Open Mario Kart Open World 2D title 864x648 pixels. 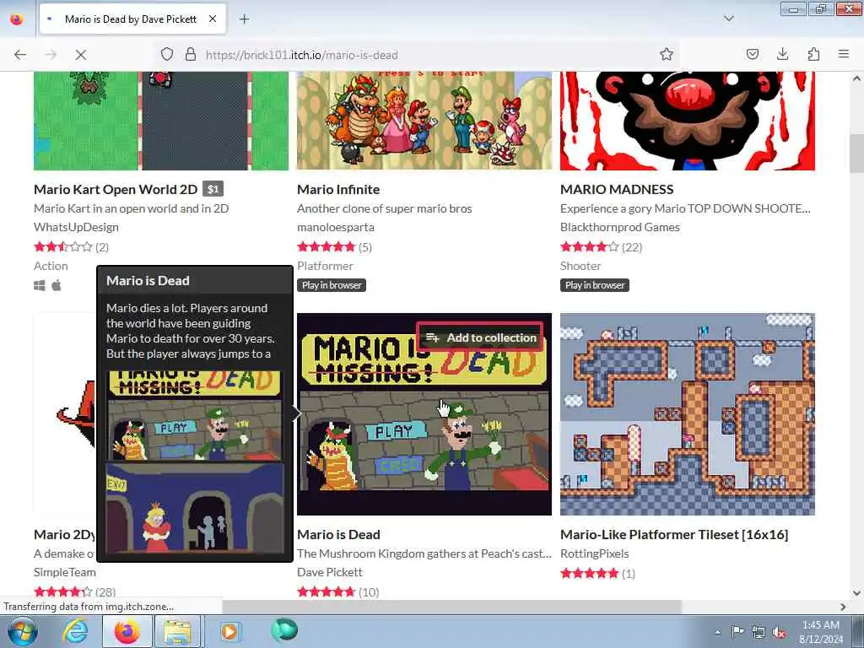point(115,189)
